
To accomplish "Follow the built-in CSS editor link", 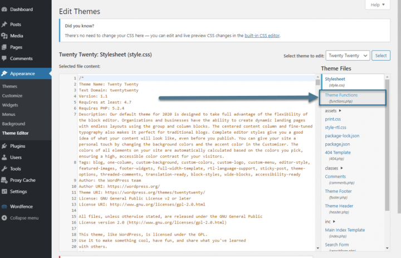I will coord(262,36).
